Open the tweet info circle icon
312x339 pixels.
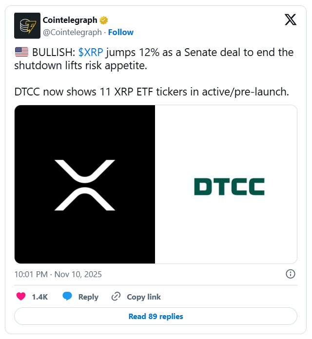pyautogui.click(x=291, y=274)
